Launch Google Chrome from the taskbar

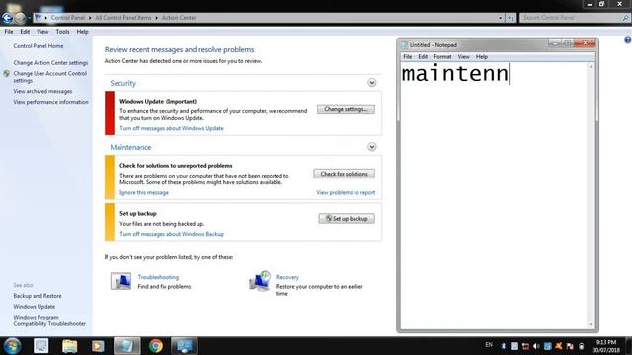tap(156, 346)
